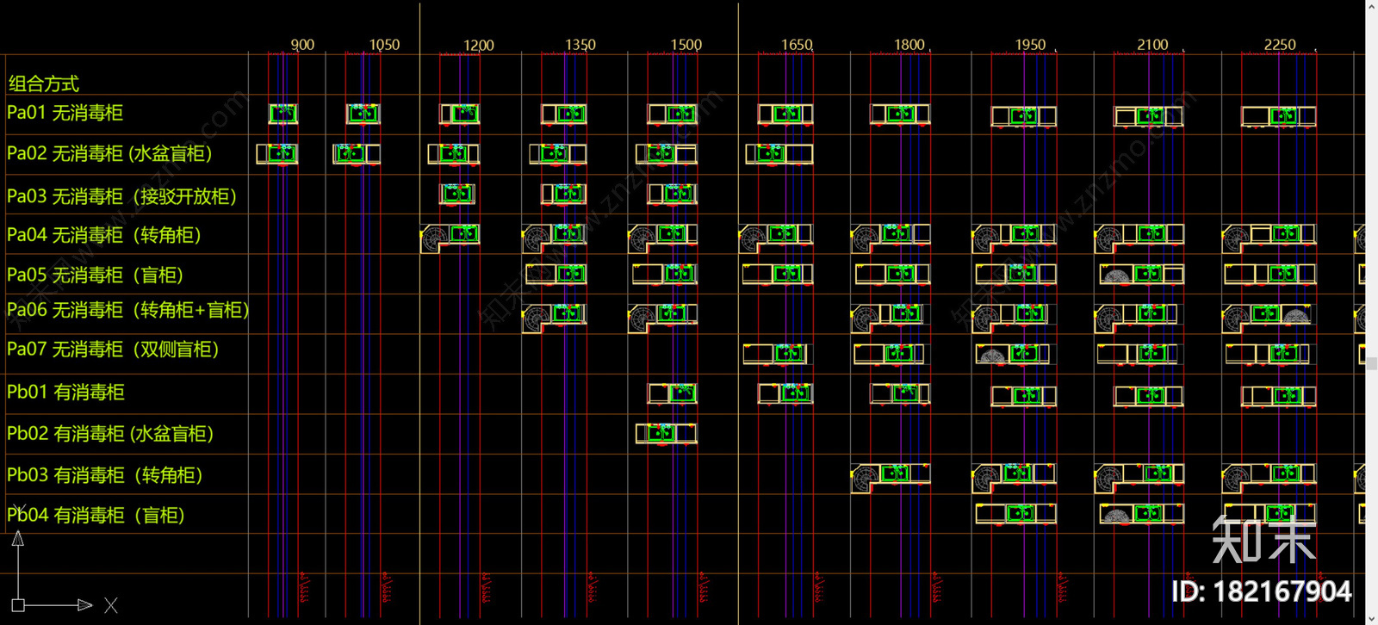The height and width of the screenshot is (625, 1378).
Task: Select the Pb04 cabinet block in 1950 column
Action: [1016, 514]
